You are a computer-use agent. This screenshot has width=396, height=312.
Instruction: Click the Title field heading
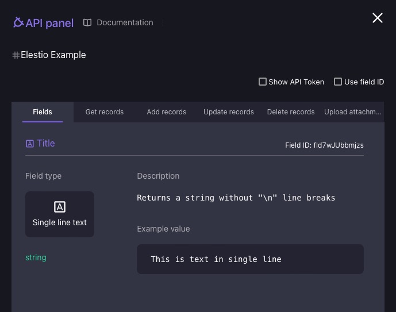pyautogui.click(x=46, y=144)
